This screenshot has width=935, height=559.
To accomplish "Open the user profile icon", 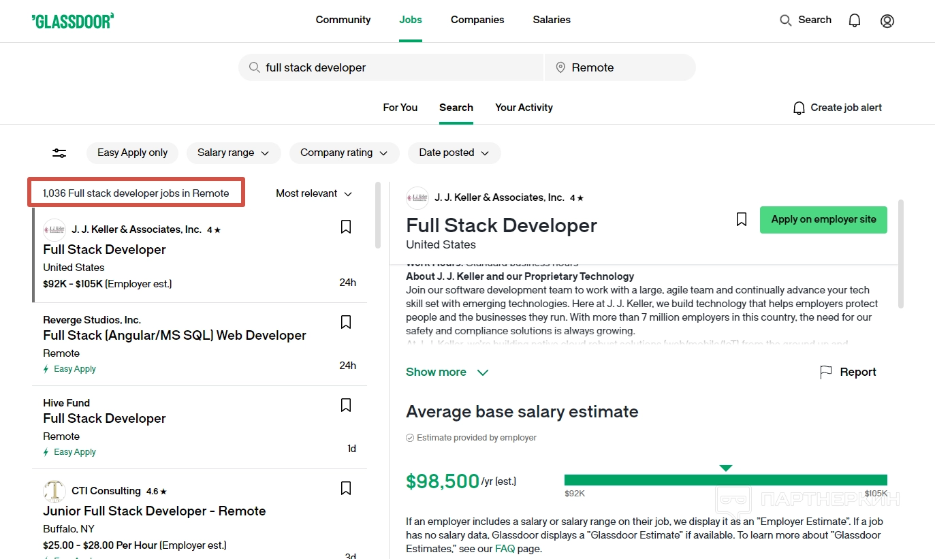I will (x=887, y=20).
